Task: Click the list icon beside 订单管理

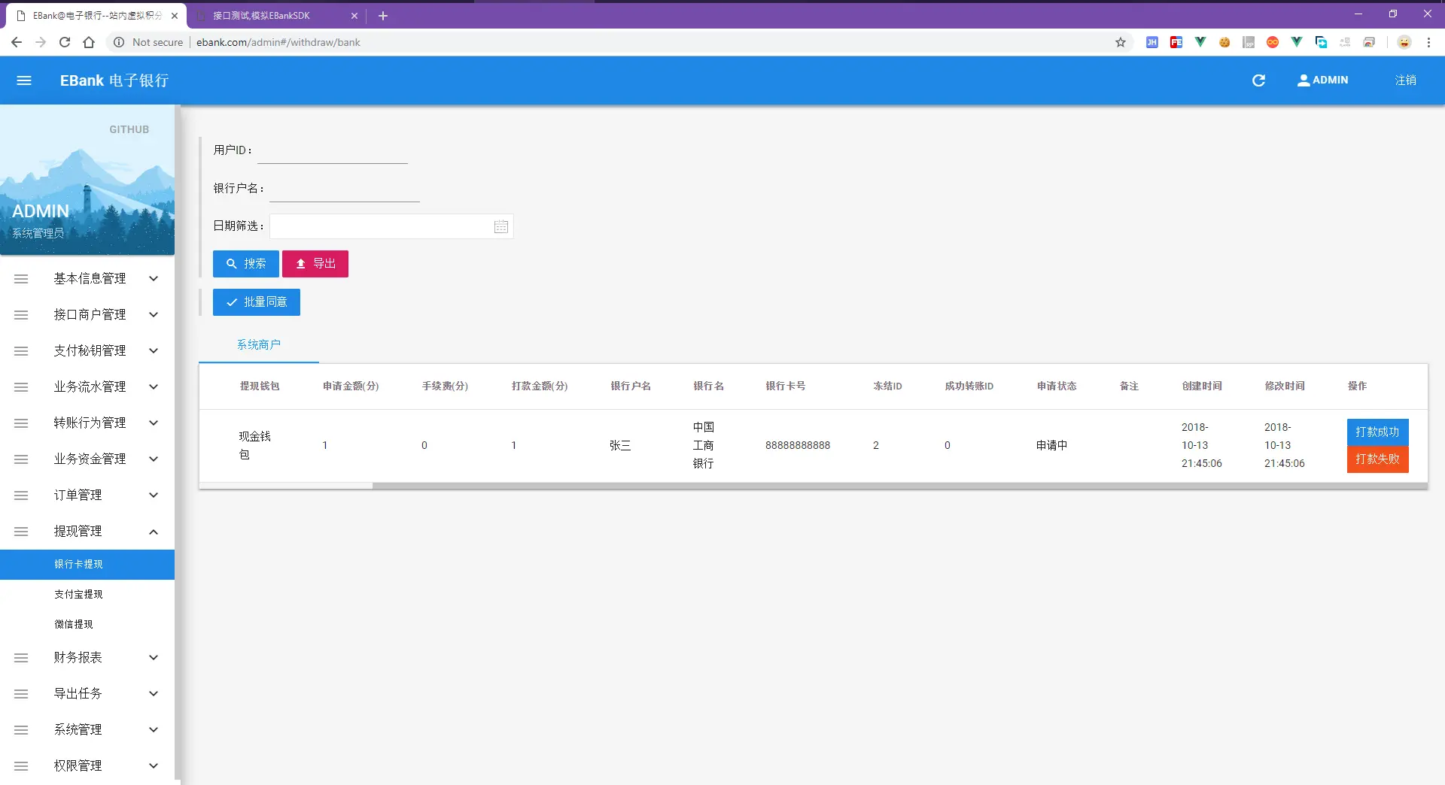Action: [21, 496]
